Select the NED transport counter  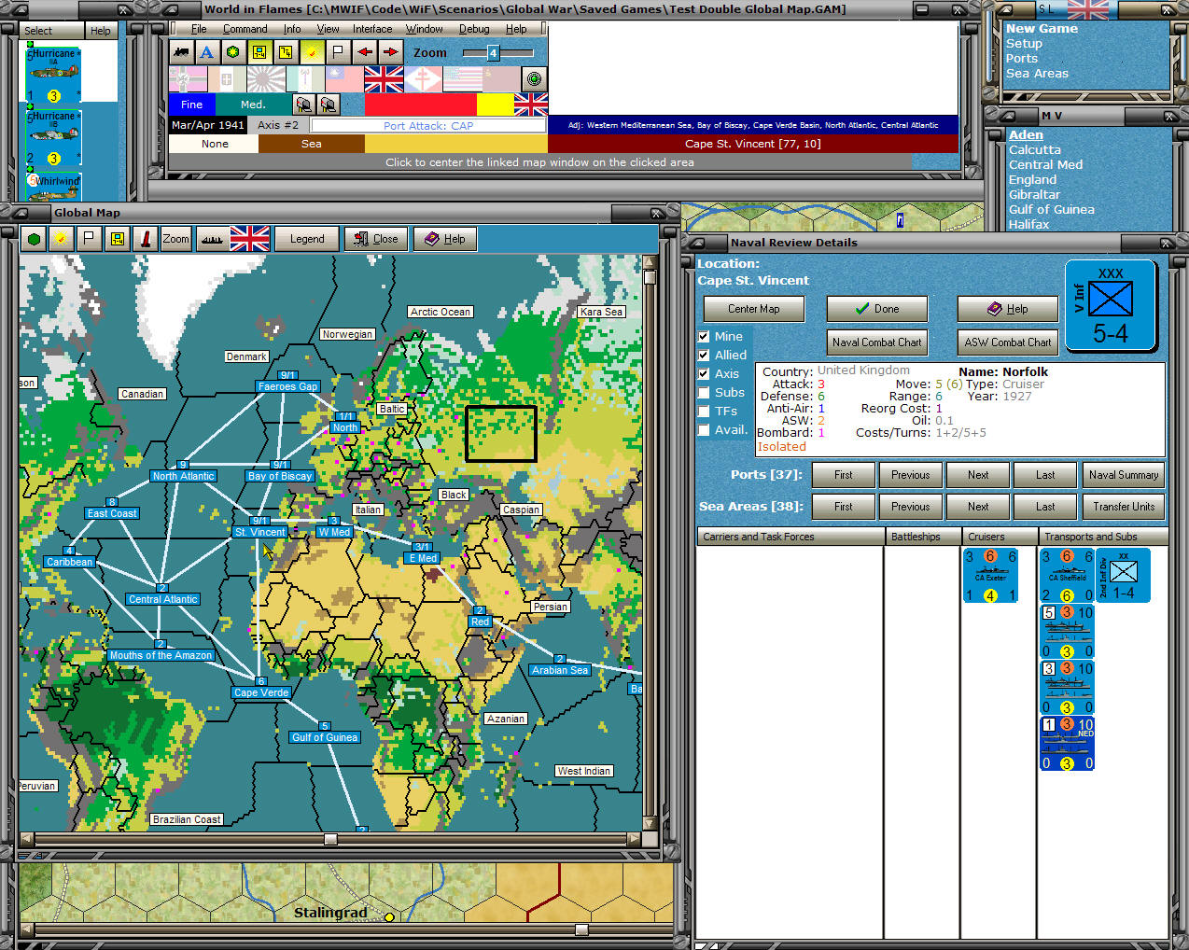[x=1068, y=744]
